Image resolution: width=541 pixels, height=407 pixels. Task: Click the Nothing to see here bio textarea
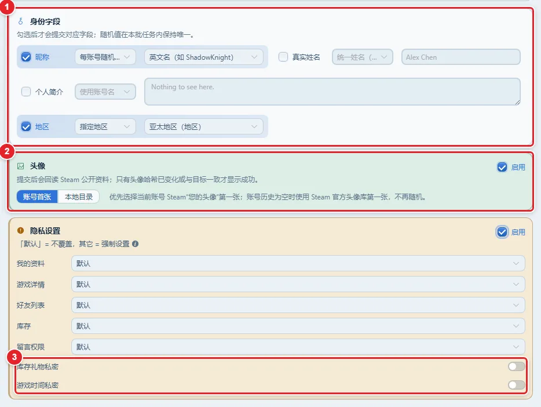(x=332, y=92)
